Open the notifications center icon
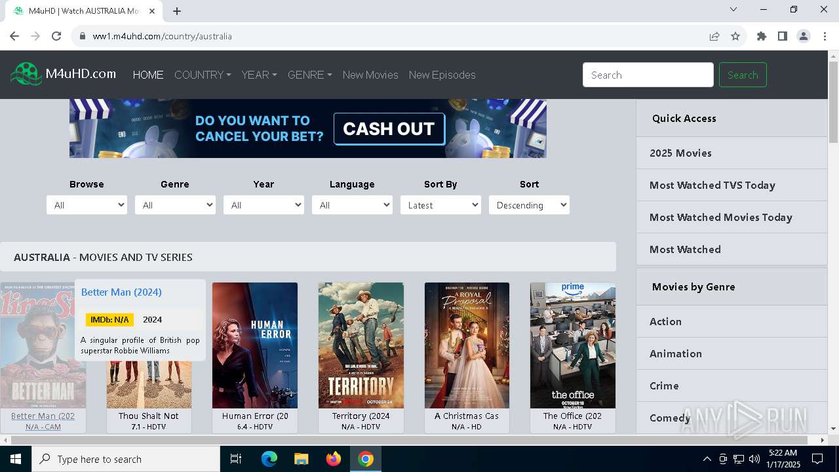 [817, 459]
